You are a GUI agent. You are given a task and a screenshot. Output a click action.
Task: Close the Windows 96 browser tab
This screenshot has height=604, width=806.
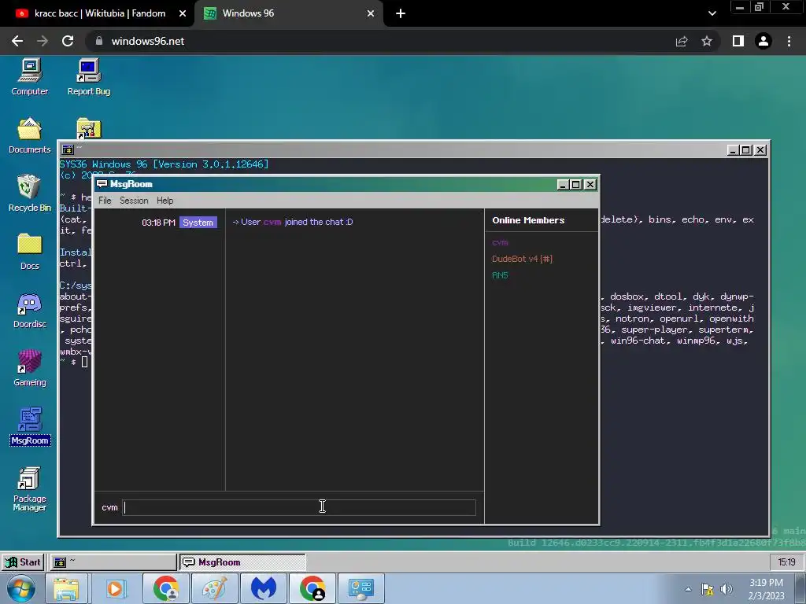(x=371, y=14)
